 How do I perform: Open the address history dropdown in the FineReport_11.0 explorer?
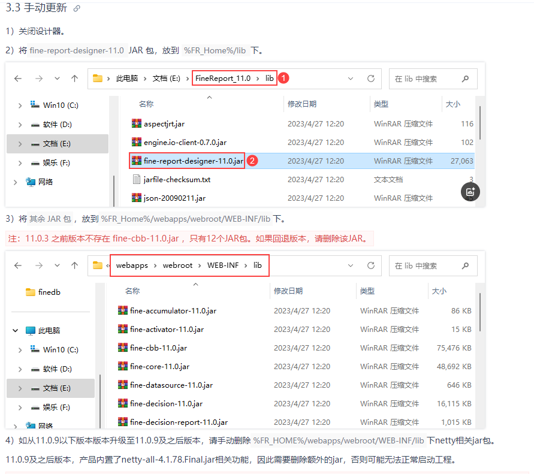[351, 79]
